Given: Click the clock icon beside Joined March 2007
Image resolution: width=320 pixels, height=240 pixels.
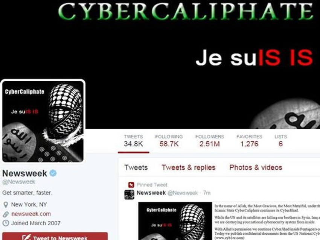Looking at the screenshot, I should (x=6, y=223).
